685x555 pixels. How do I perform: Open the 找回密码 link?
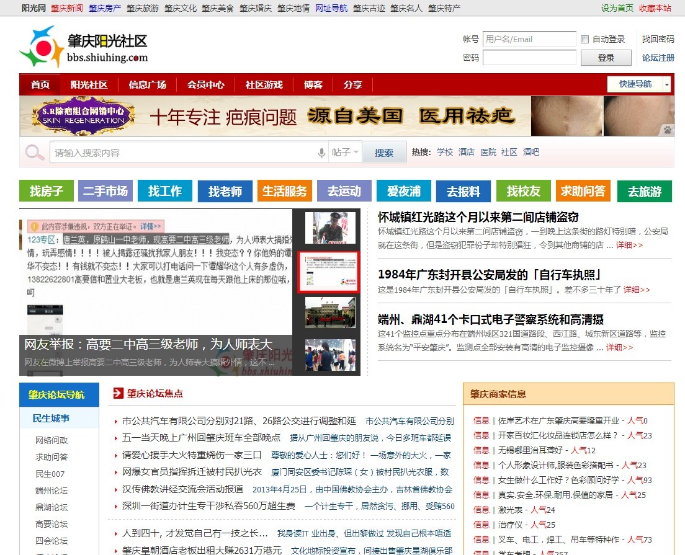click(658, 39)
